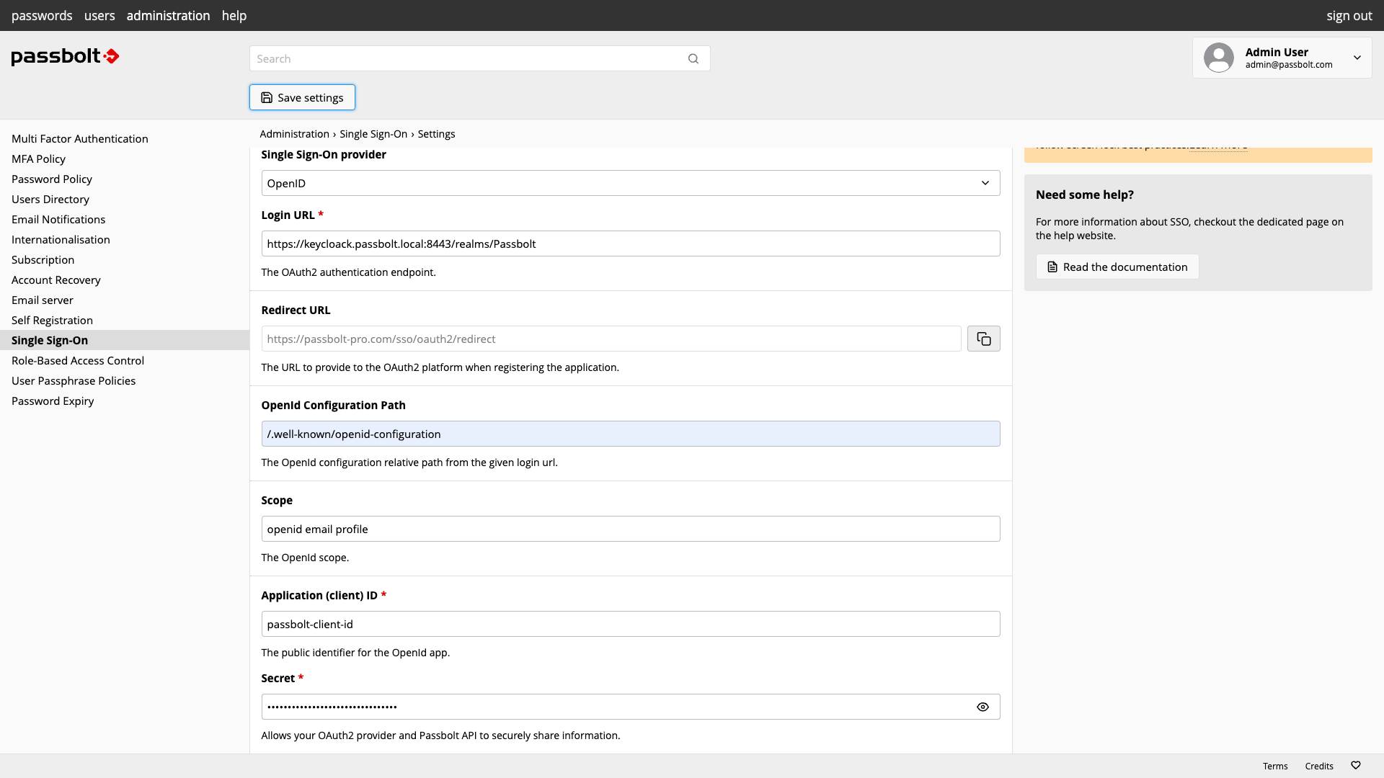1384x778 pixels.
Task: Open Multi Factor Authentication settings
Action: (80, 138)
